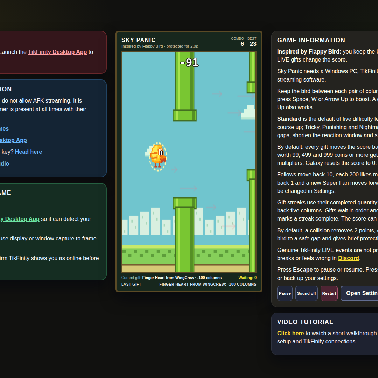Screen dimensions: 378x378
Task: Open the Discord link
Action: pos(348,258)
